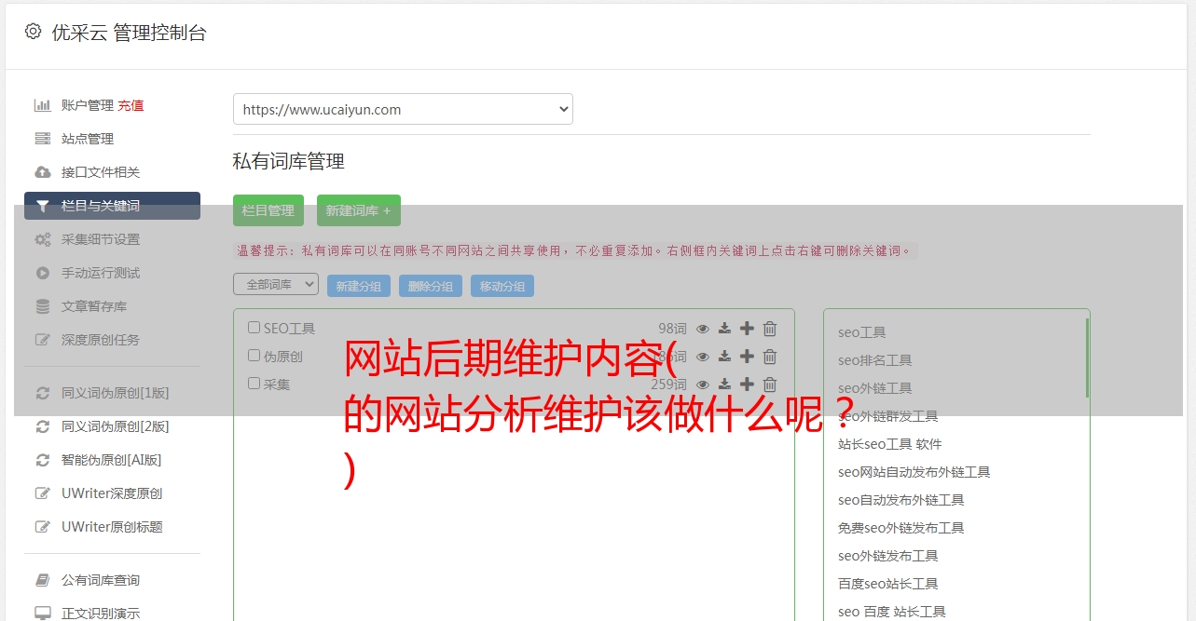This screenshot has height=621, width=1196.
Task: Open the 全部词库 dropdown
Action: 276,285
